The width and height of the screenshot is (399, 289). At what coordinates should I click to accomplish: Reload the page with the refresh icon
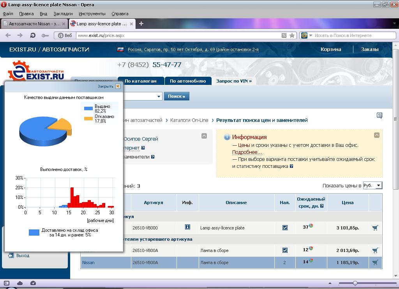tap(33, 35)
